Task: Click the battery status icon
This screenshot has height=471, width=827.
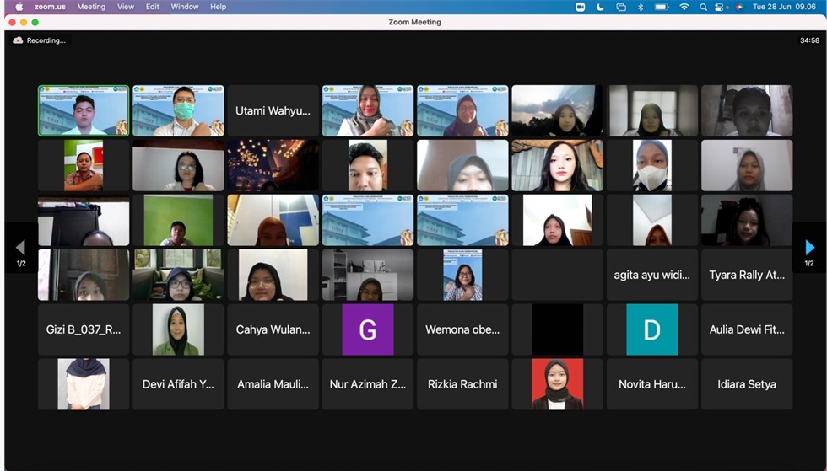Action: pos(662,7)
